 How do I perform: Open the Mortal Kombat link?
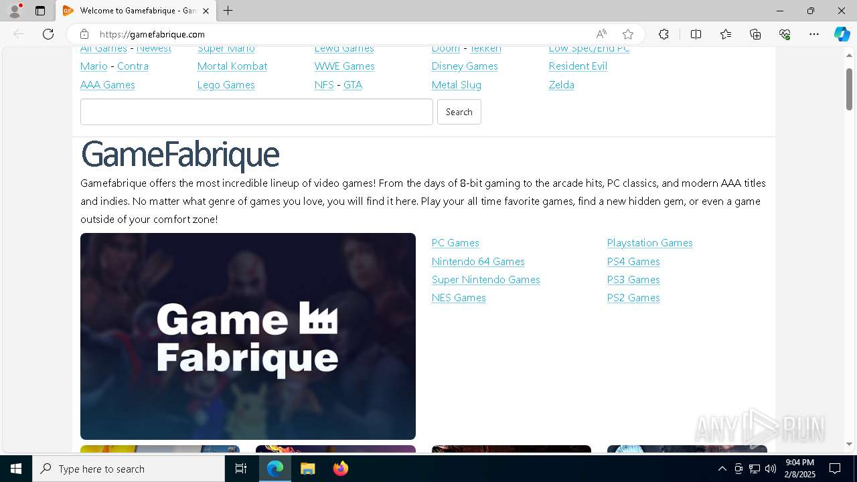pyautogui.click(x=232, y=66)
